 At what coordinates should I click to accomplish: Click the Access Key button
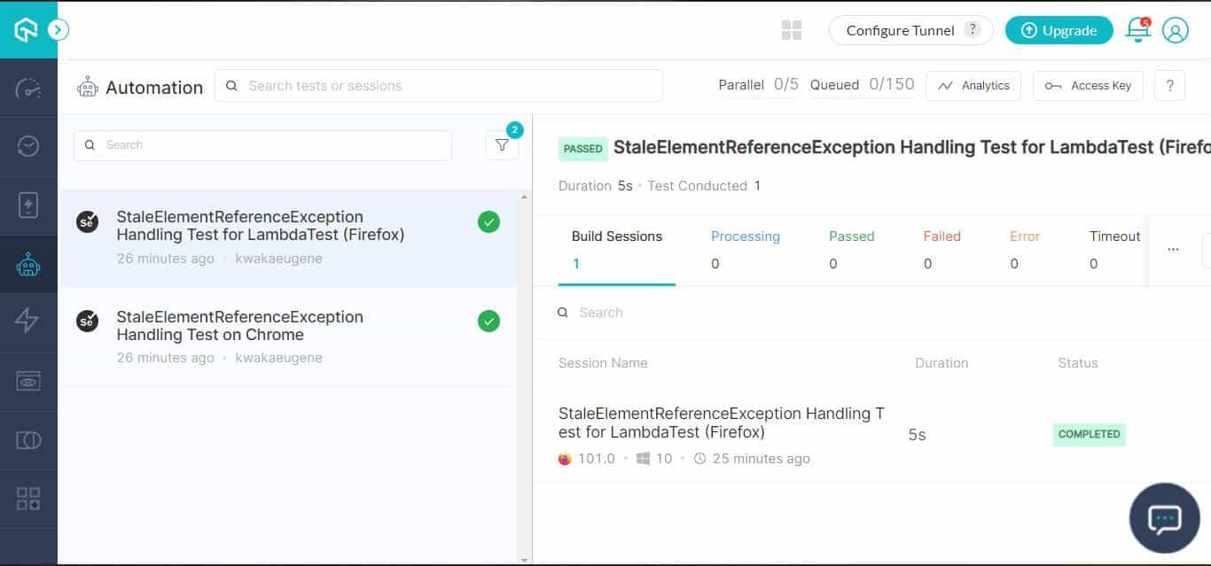1088,85
